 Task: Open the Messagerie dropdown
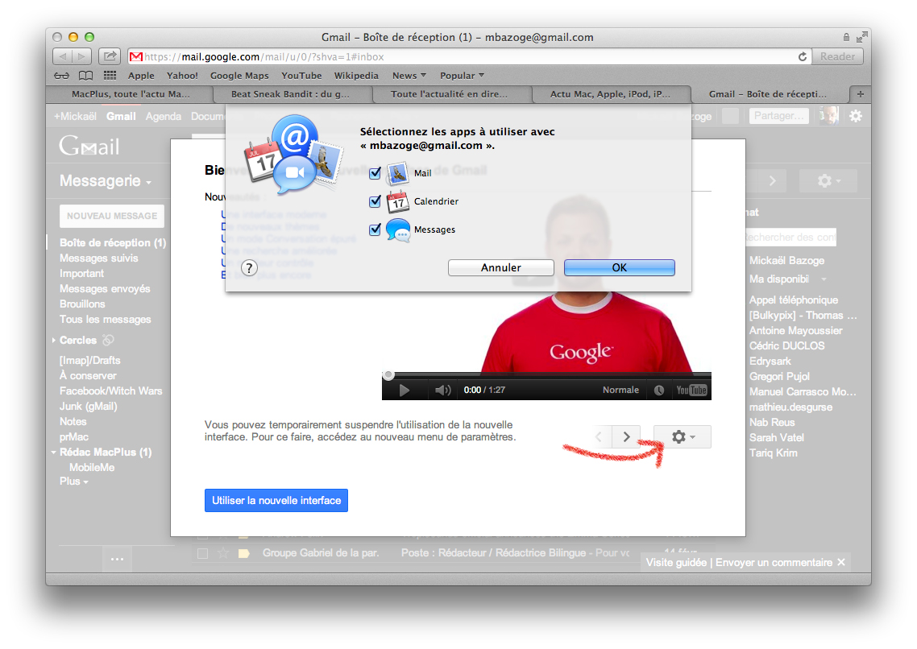pyautogui.click(x=106, y=181)
